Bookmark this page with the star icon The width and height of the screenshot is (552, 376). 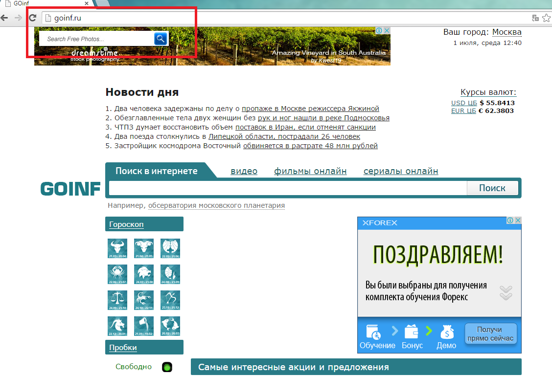(546, 18)
